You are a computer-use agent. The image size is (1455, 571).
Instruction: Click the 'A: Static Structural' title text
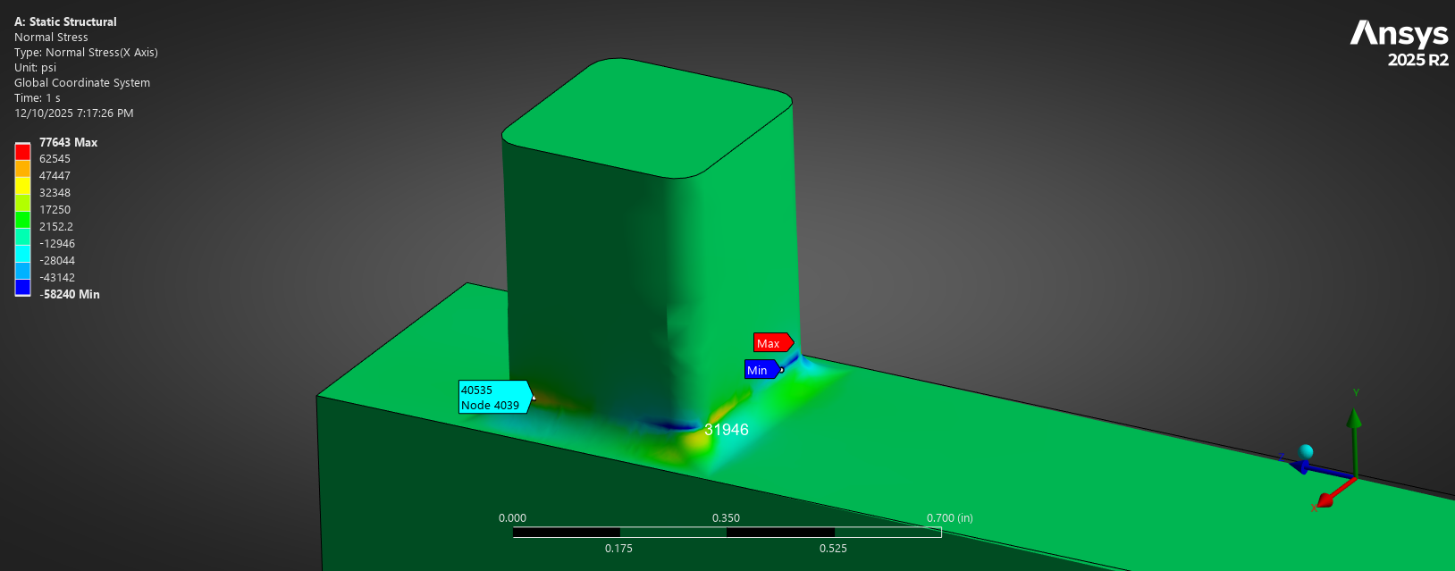pyautogui.click(x=65, y=21)
